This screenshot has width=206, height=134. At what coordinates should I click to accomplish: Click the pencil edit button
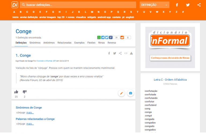point(122,93)
